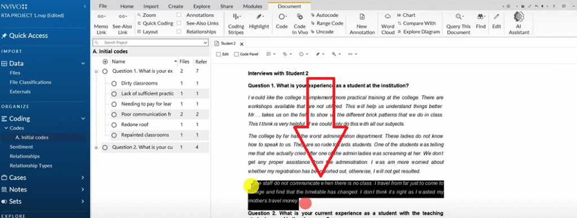Switch to the Modules ribbon tab
This screenshot has width=577, height=218.
tap(252, 6)
